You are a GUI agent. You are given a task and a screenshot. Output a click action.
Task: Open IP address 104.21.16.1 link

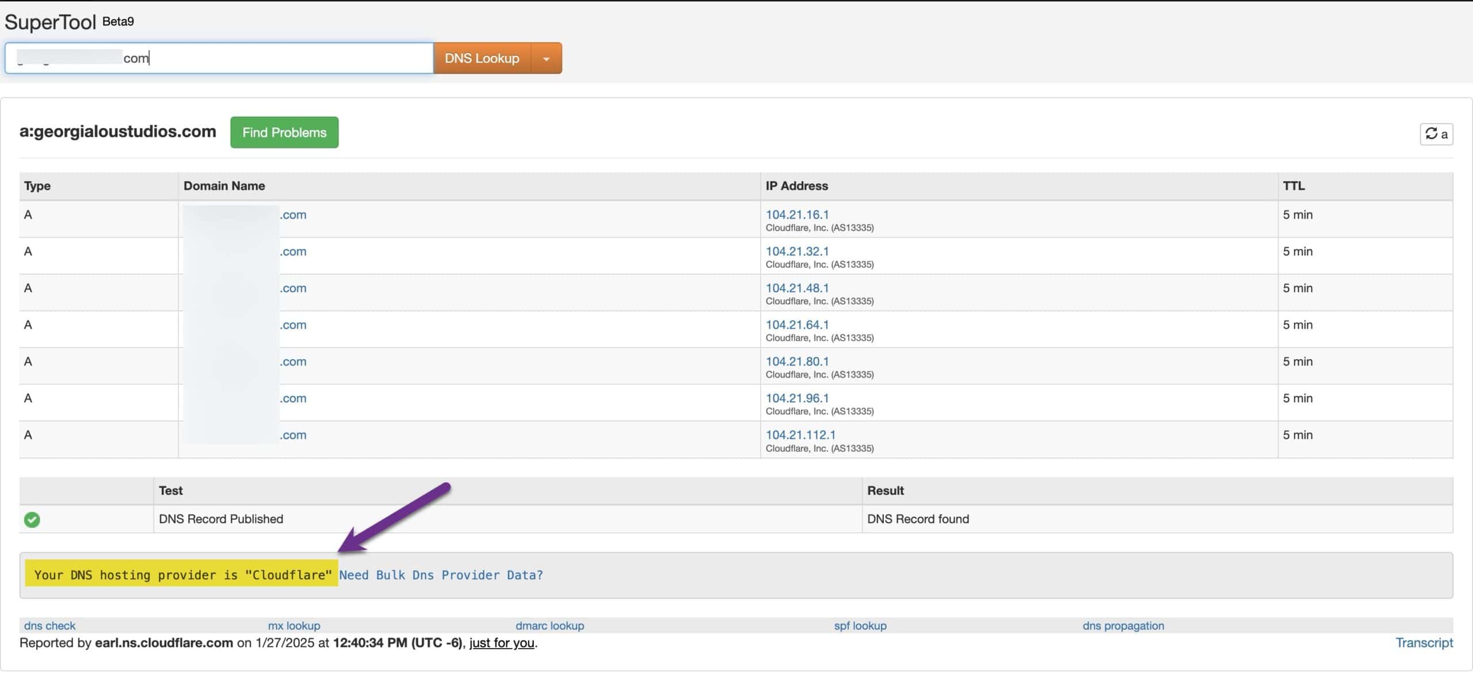(x=797, y=215)
